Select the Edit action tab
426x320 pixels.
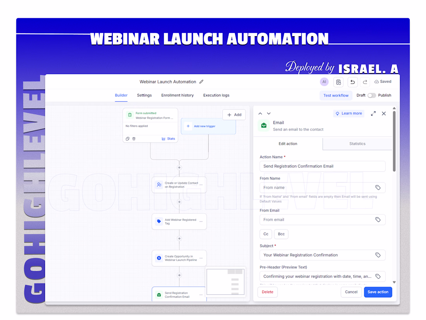tap(288, 144)
